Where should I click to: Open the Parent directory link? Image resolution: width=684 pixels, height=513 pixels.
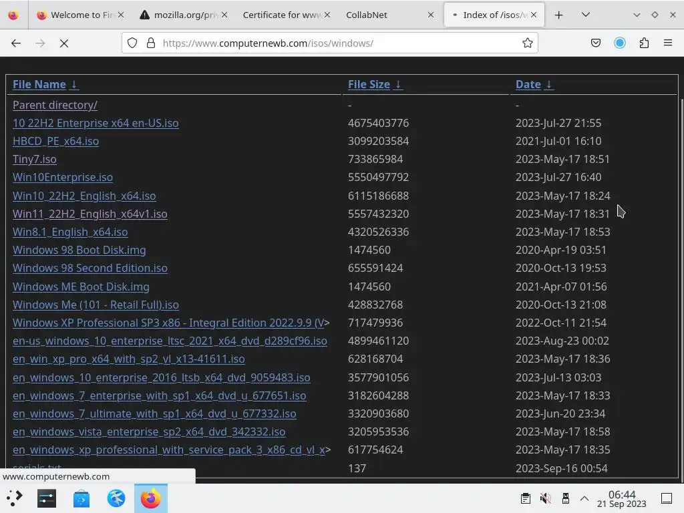55,105
